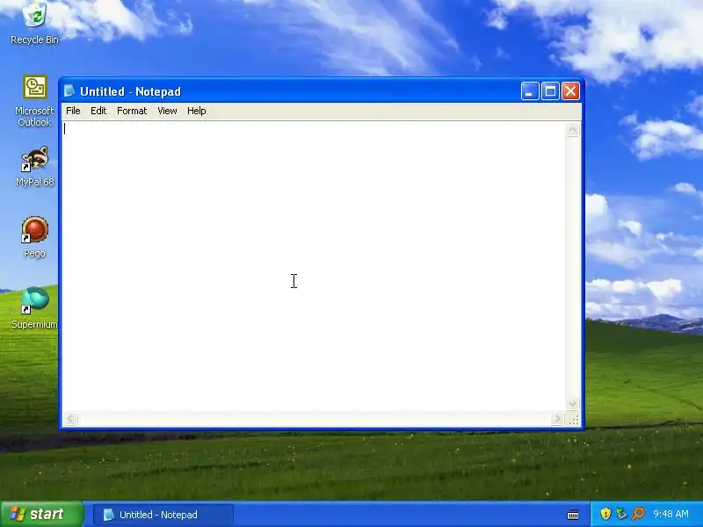Click the Notepad title bar icon
This screenshot has width=703, height=527.
(x=69, y=91)
